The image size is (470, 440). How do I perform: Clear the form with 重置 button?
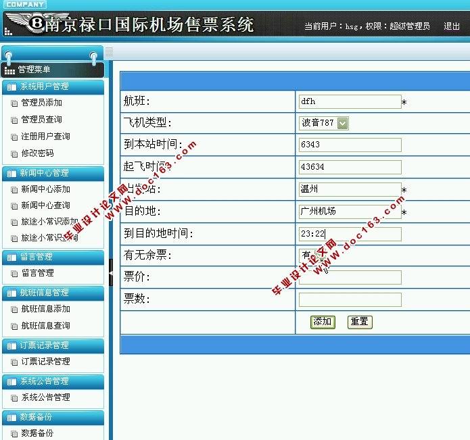coord(360,322)
